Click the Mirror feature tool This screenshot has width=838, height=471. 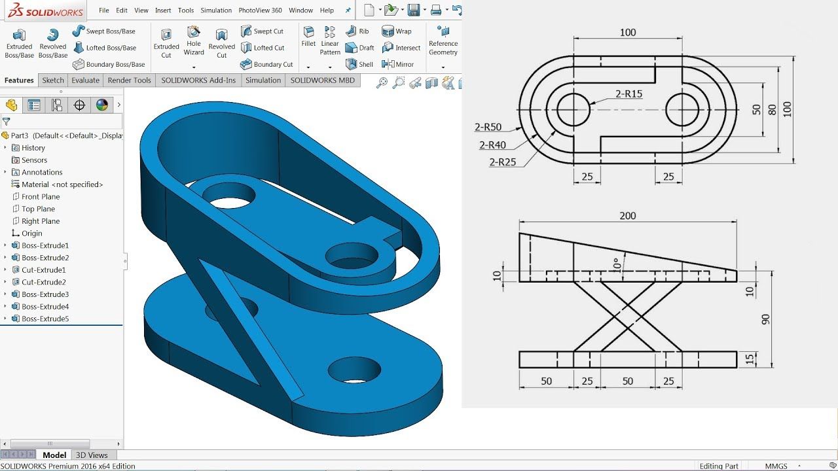(397, 64)
